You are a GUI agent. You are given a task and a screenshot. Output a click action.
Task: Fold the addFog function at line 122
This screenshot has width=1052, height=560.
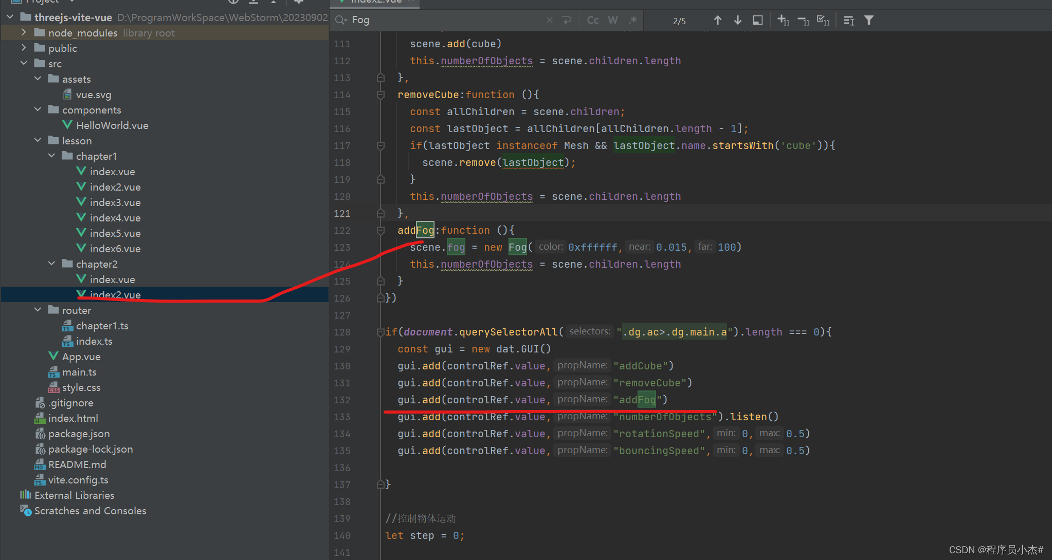380,230
